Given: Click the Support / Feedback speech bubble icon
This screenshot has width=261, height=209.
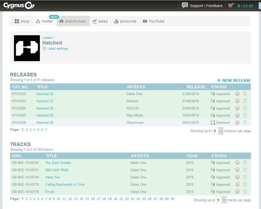Looking at the screenshot, I should point(185,5).
